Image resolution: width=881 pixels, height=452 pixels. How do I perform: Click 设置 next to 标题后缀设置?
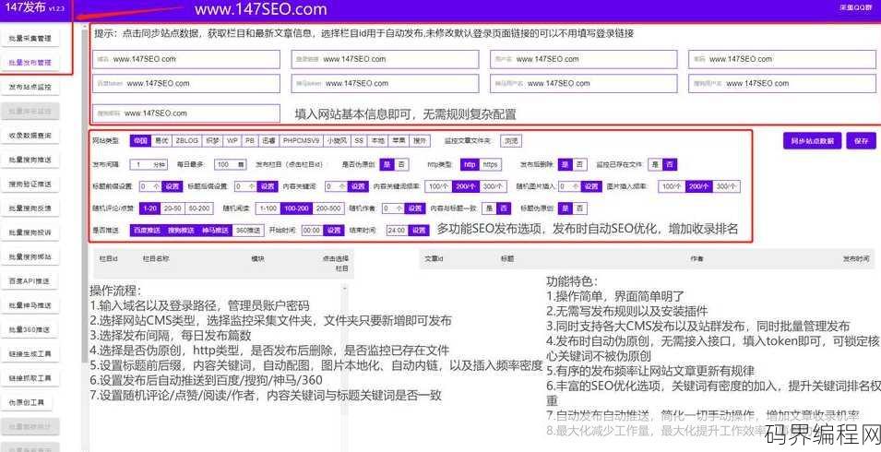(x=268, y=186)
